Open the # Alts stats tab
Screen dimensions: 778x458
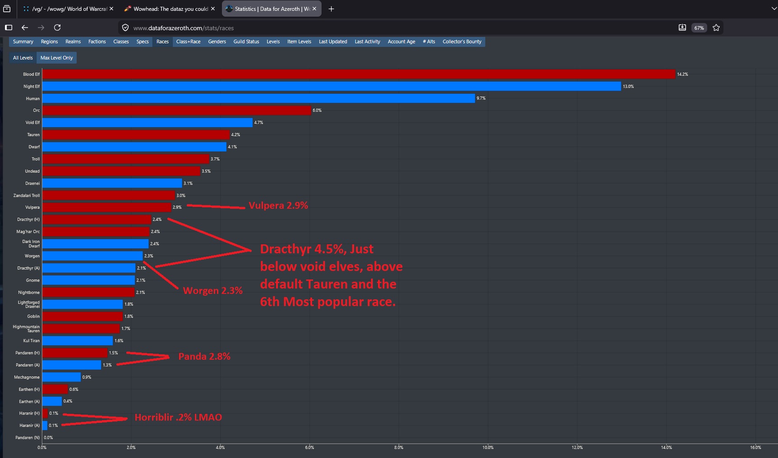pyautogui.click(x=429, y=41)
